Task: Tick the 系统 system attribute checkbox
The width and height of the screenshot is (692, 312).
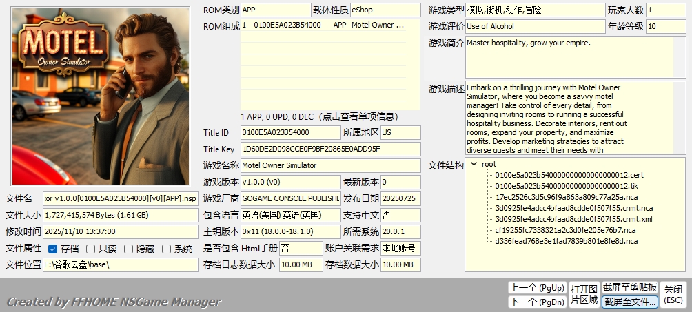Action: [167, 249]
